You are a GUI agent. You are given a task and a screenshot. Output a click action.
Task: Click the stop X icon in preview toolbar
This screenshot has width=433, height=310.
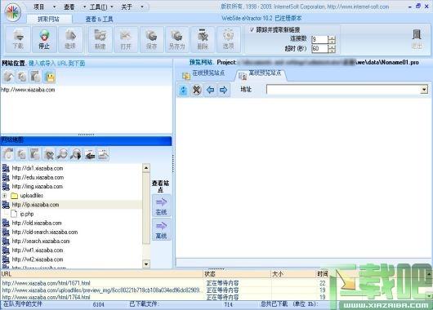(x=196, y=90)
